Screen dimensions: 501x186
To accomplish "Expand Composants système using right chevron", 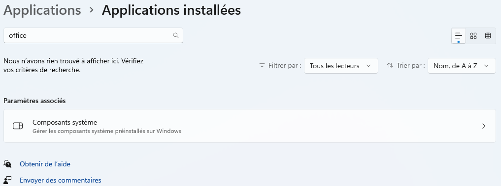I will pyautogui.click(x=484, y=126).
